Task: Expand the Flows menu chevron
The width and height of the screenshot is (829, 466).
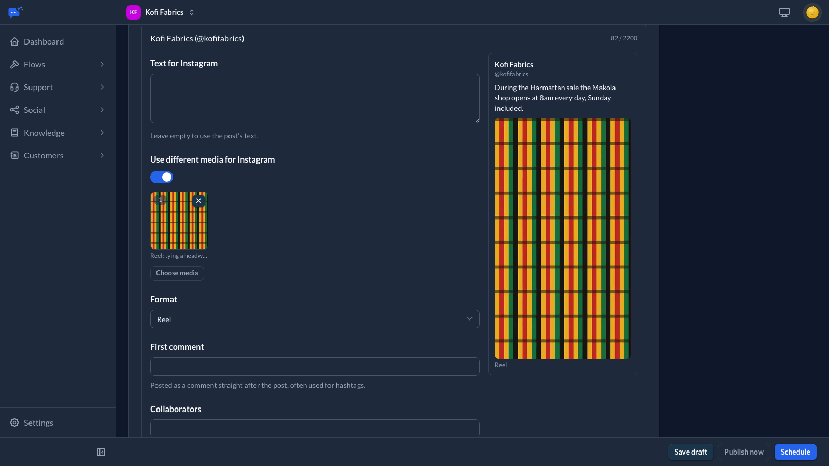Action: pos(102,64)
